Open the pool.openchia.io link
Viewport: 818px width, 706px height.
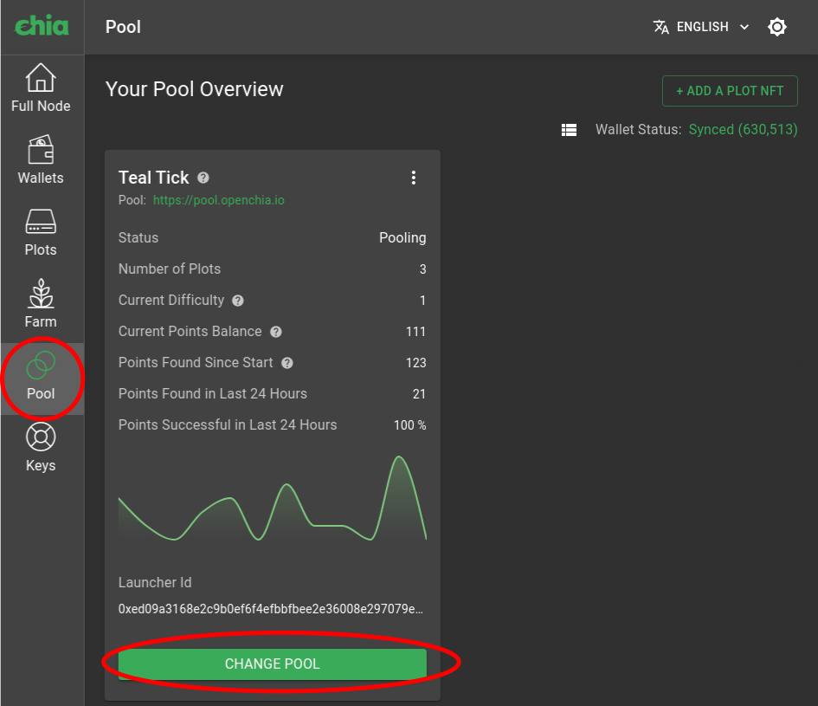pyautogui.click(x=219, y=200)
